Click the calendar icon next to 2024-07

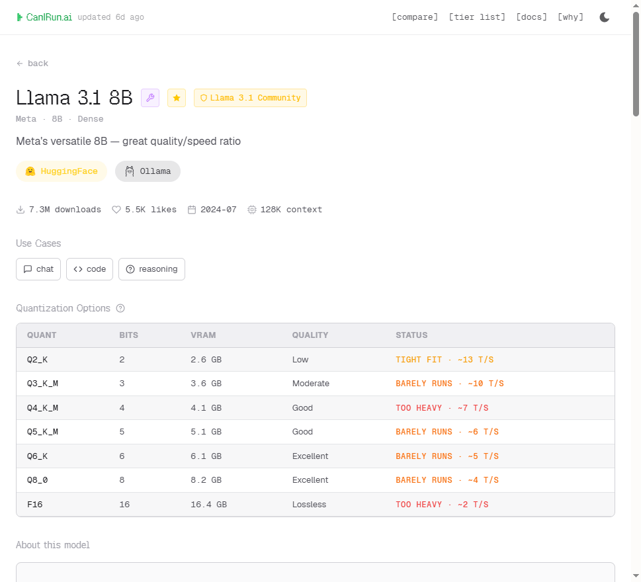click(x=191, y=209)
